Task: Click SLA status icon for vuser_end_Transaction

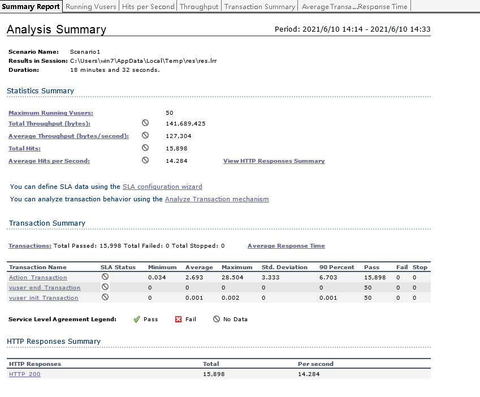Action: pyautogui.click(x=105, y=287)
